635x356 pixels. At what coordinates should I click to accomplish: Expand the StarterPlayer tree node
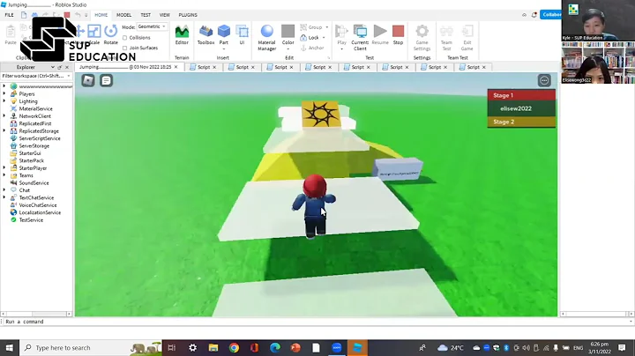tap(4, 168)
